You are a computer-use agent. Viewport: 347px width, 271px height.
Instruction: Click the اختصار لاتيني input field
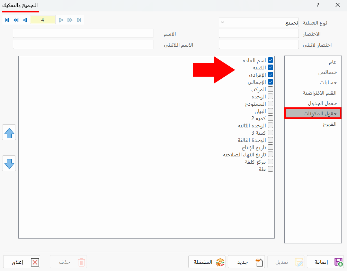coord(259,45)
